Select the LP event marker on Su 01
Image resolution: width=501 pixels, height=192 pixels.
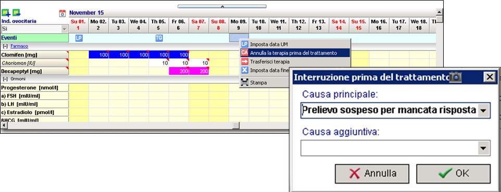[79, 38]
